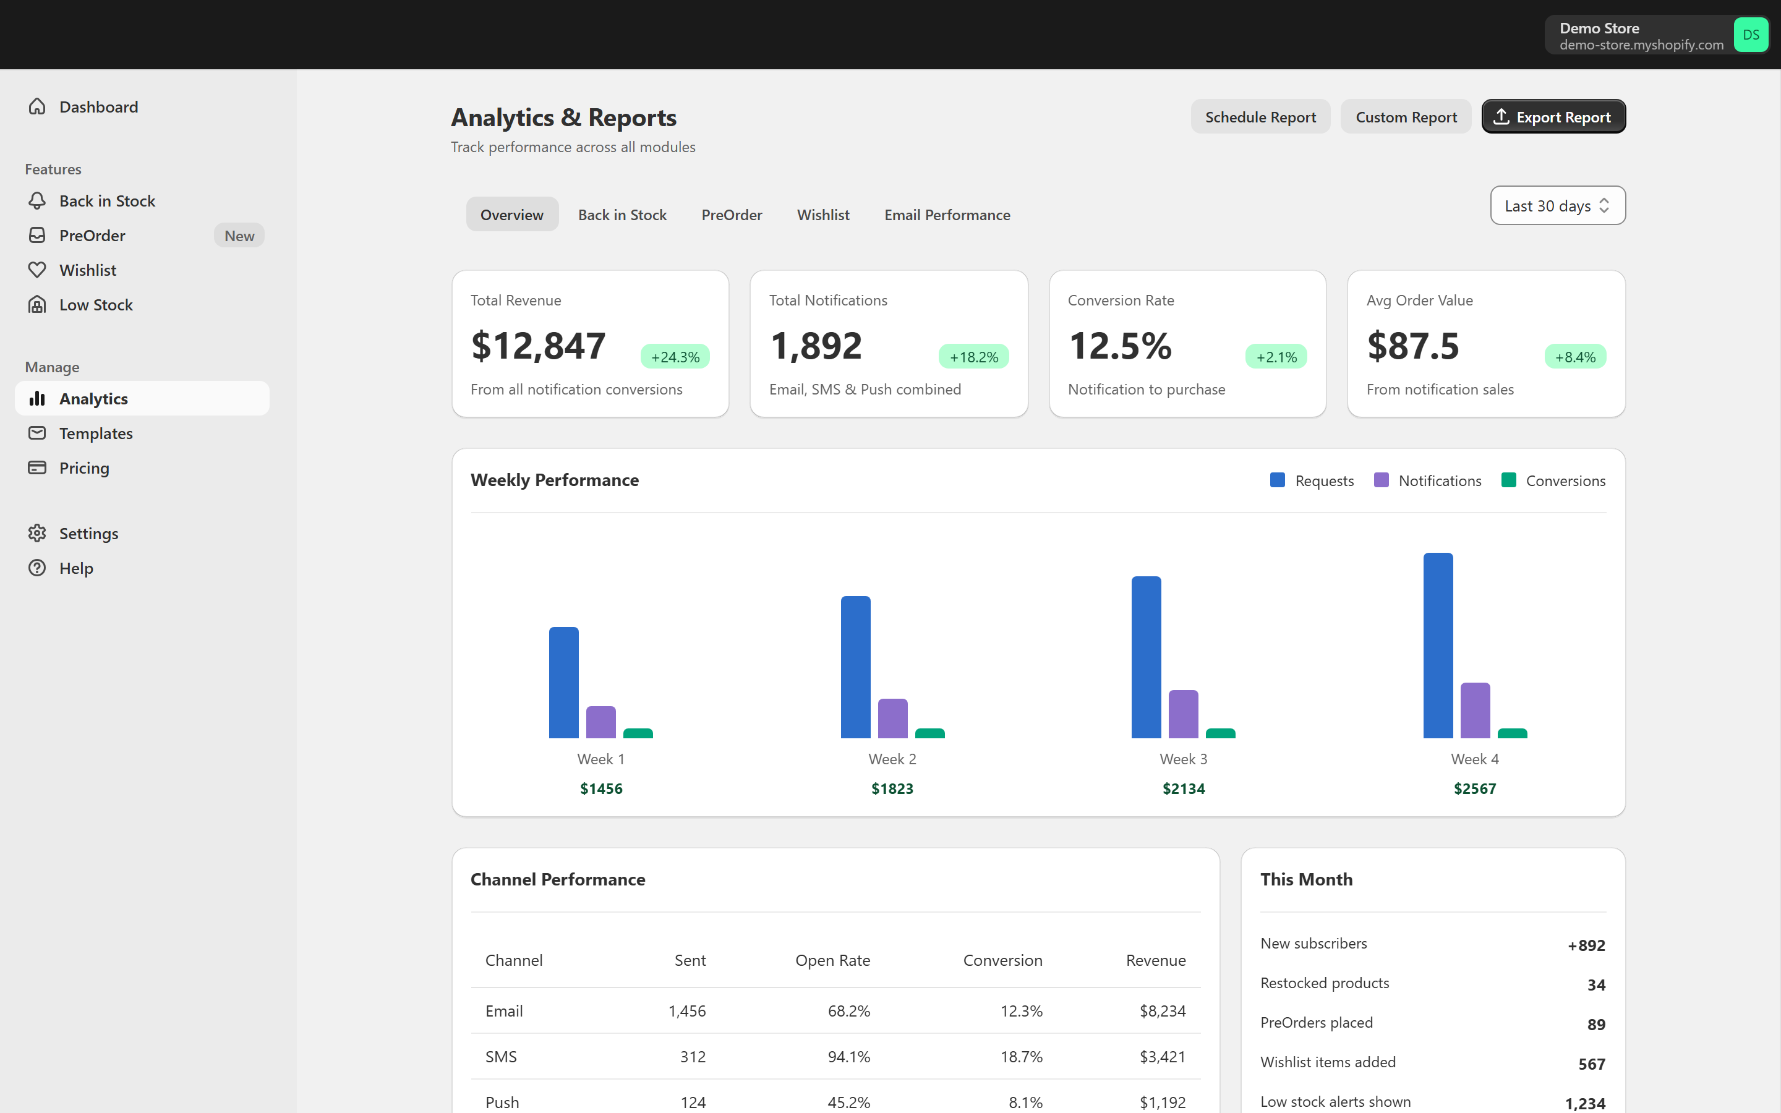Go to Templates in the sidebar
Screen dimensions: 1781x1113
pos(142,433)
